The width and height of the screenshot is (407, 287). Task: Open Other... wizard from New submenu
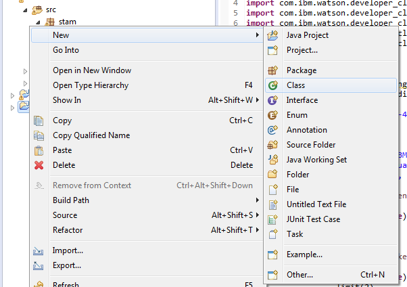(x=300, y=275)
